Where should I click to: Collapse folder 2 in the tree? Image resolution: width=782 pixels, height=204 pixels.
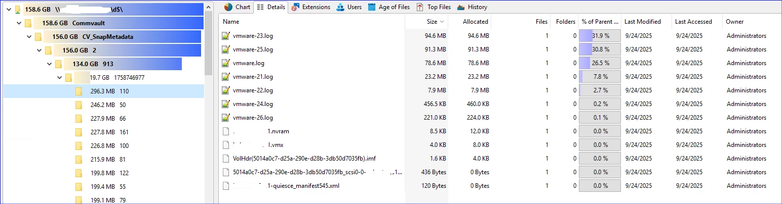pyautogui.click(x=39, y=50)
